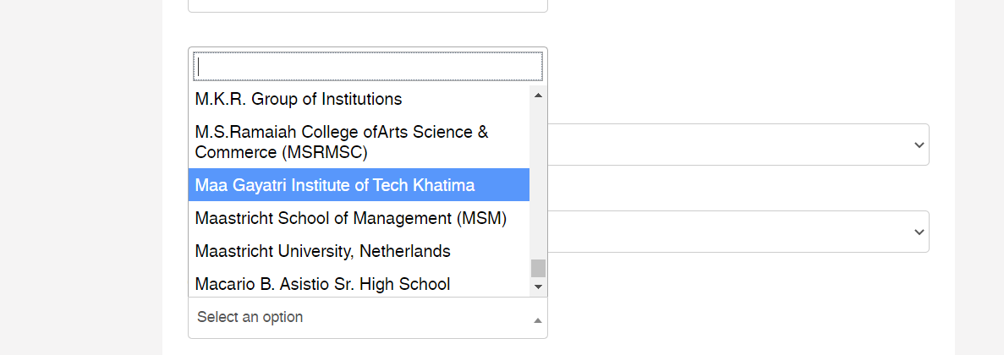Click the scrollbar thumb in the options list
Viewport: 1004px width, 355px height.
538,268
